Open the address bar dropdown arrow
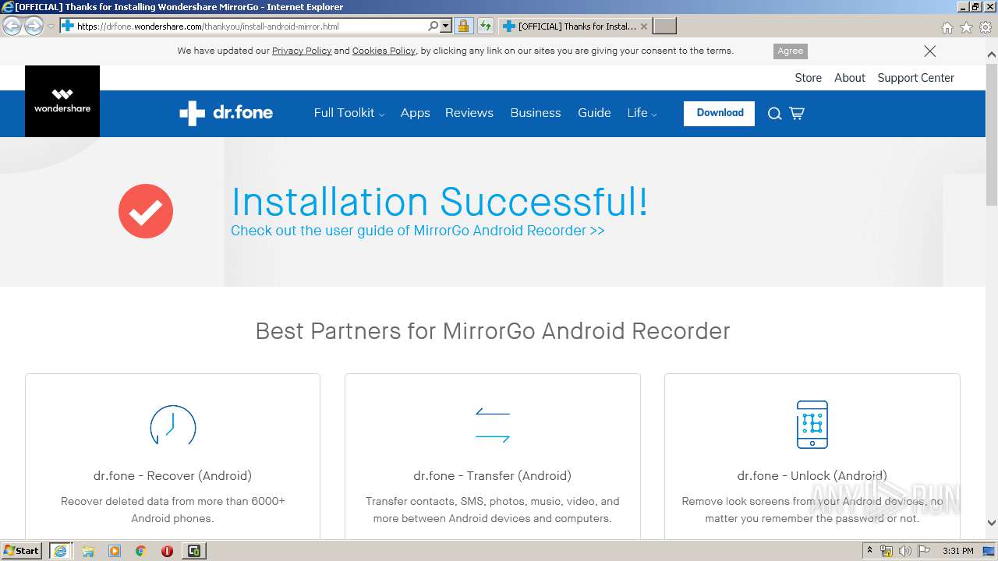Image resolution: width=998 pixels, height=561 pixels. [446, 26]
